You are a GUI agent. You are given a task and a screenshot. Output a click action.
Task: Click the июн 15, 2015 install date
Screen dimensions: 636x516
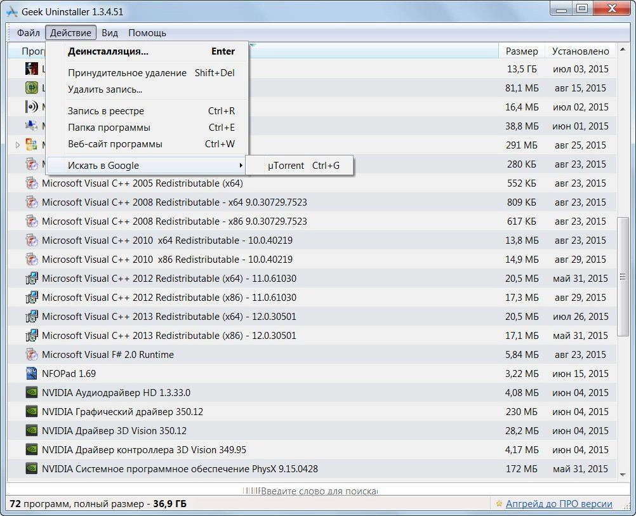point(580,374)
